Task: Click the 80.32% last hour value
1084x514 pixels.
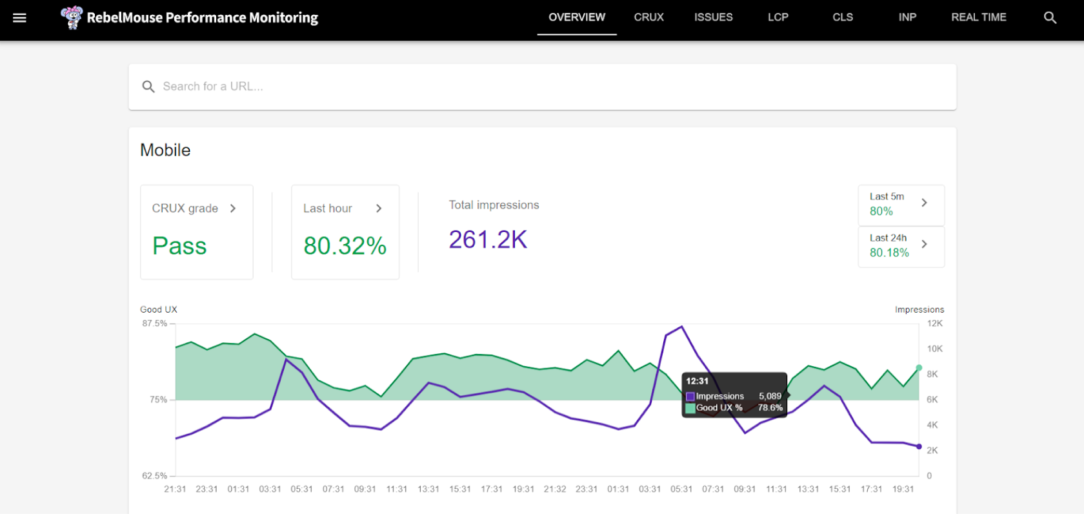Action: [345, 246]
